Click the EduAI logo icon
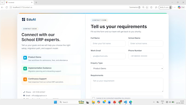Image resolution: width=186 pixels, height=105 pixels. 24,19
